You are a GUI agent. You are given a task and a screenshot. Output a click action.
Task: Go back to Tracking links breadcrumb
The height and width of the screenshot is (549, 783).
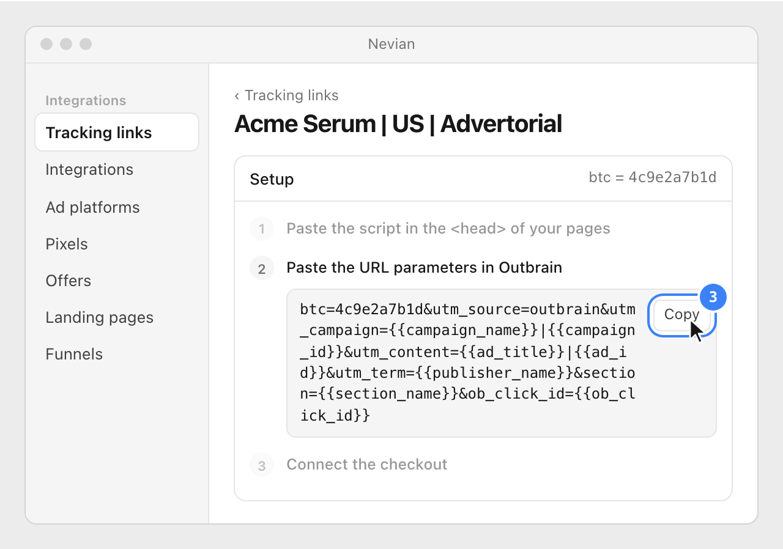tap(286, 95)
